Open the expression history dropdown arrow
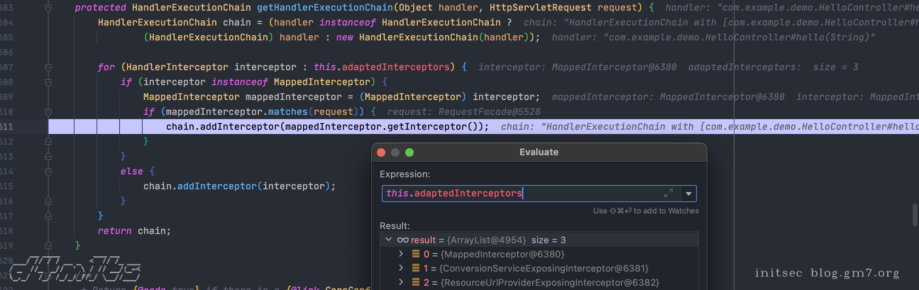Screen dimensions: 919x290 tap(688, 194)
